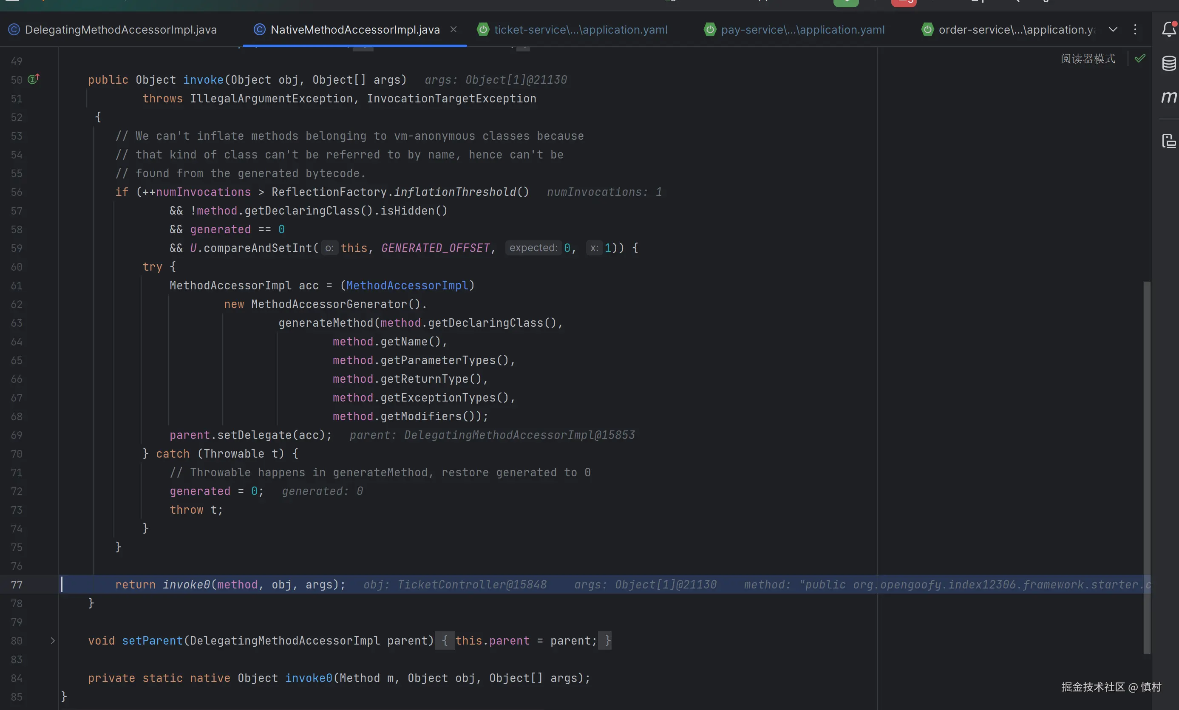Click the override gutter icon on line 50
The width and height of the screenshot is (1179, 710).
pyautogui.click(x=33, y=79)
